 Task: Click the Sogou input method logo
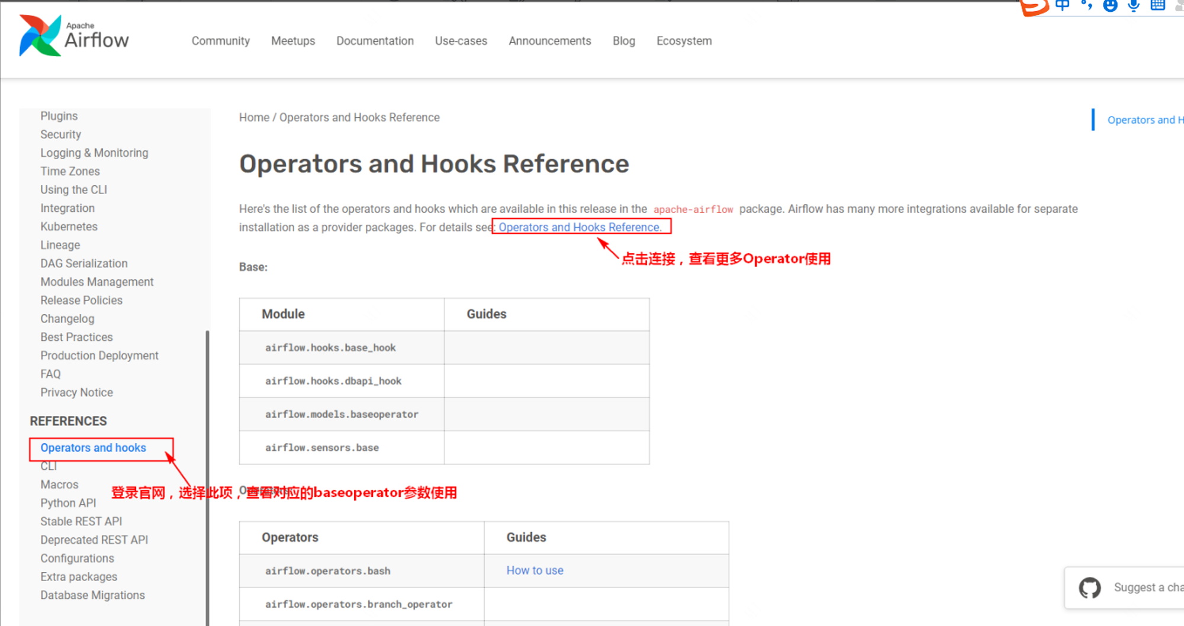(1036, 7)
